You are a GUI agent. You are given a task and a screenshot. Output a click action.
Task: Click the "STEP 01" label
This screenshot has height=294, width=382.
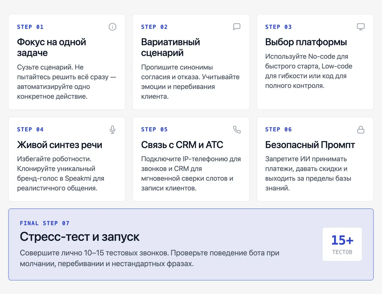point(30,27)
